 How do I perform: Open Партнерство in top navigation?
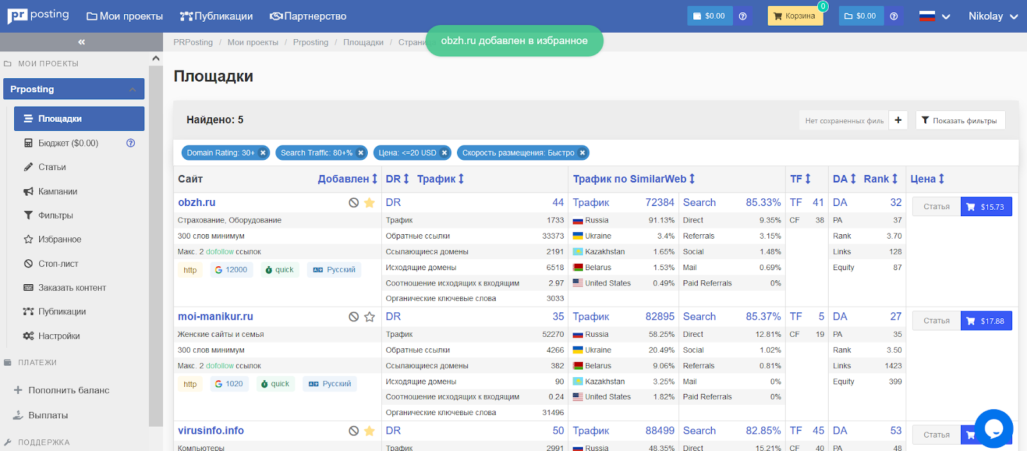point(308,16)
